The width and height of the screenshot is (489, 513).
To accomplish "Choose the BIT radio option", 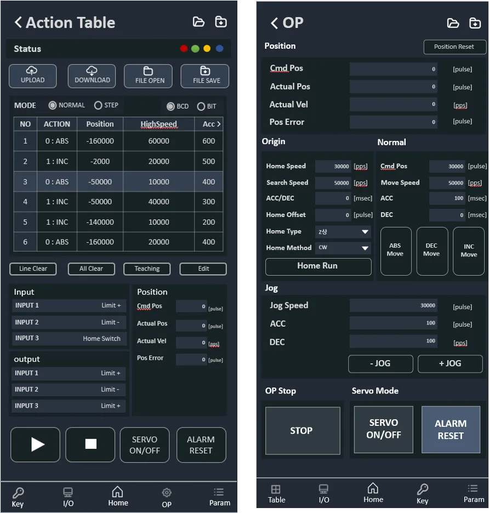I will (201, 106).
